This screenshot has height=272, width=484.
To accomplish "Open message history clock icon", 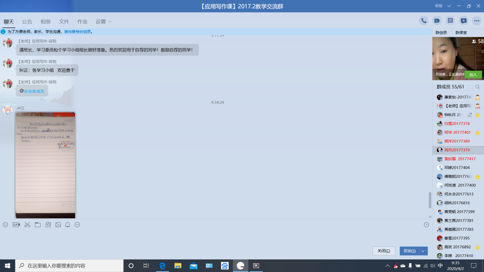I will coord(426,225).
